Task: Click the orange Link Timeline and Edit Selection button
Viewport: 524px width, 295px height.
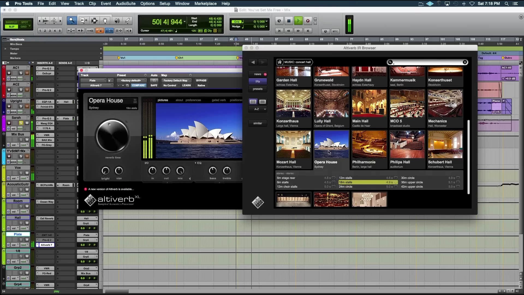Action: (100, 31)
